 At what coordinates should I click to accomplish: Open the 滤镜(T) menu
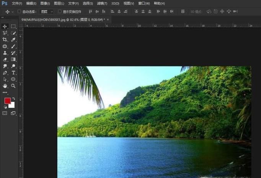pos(102,3)
